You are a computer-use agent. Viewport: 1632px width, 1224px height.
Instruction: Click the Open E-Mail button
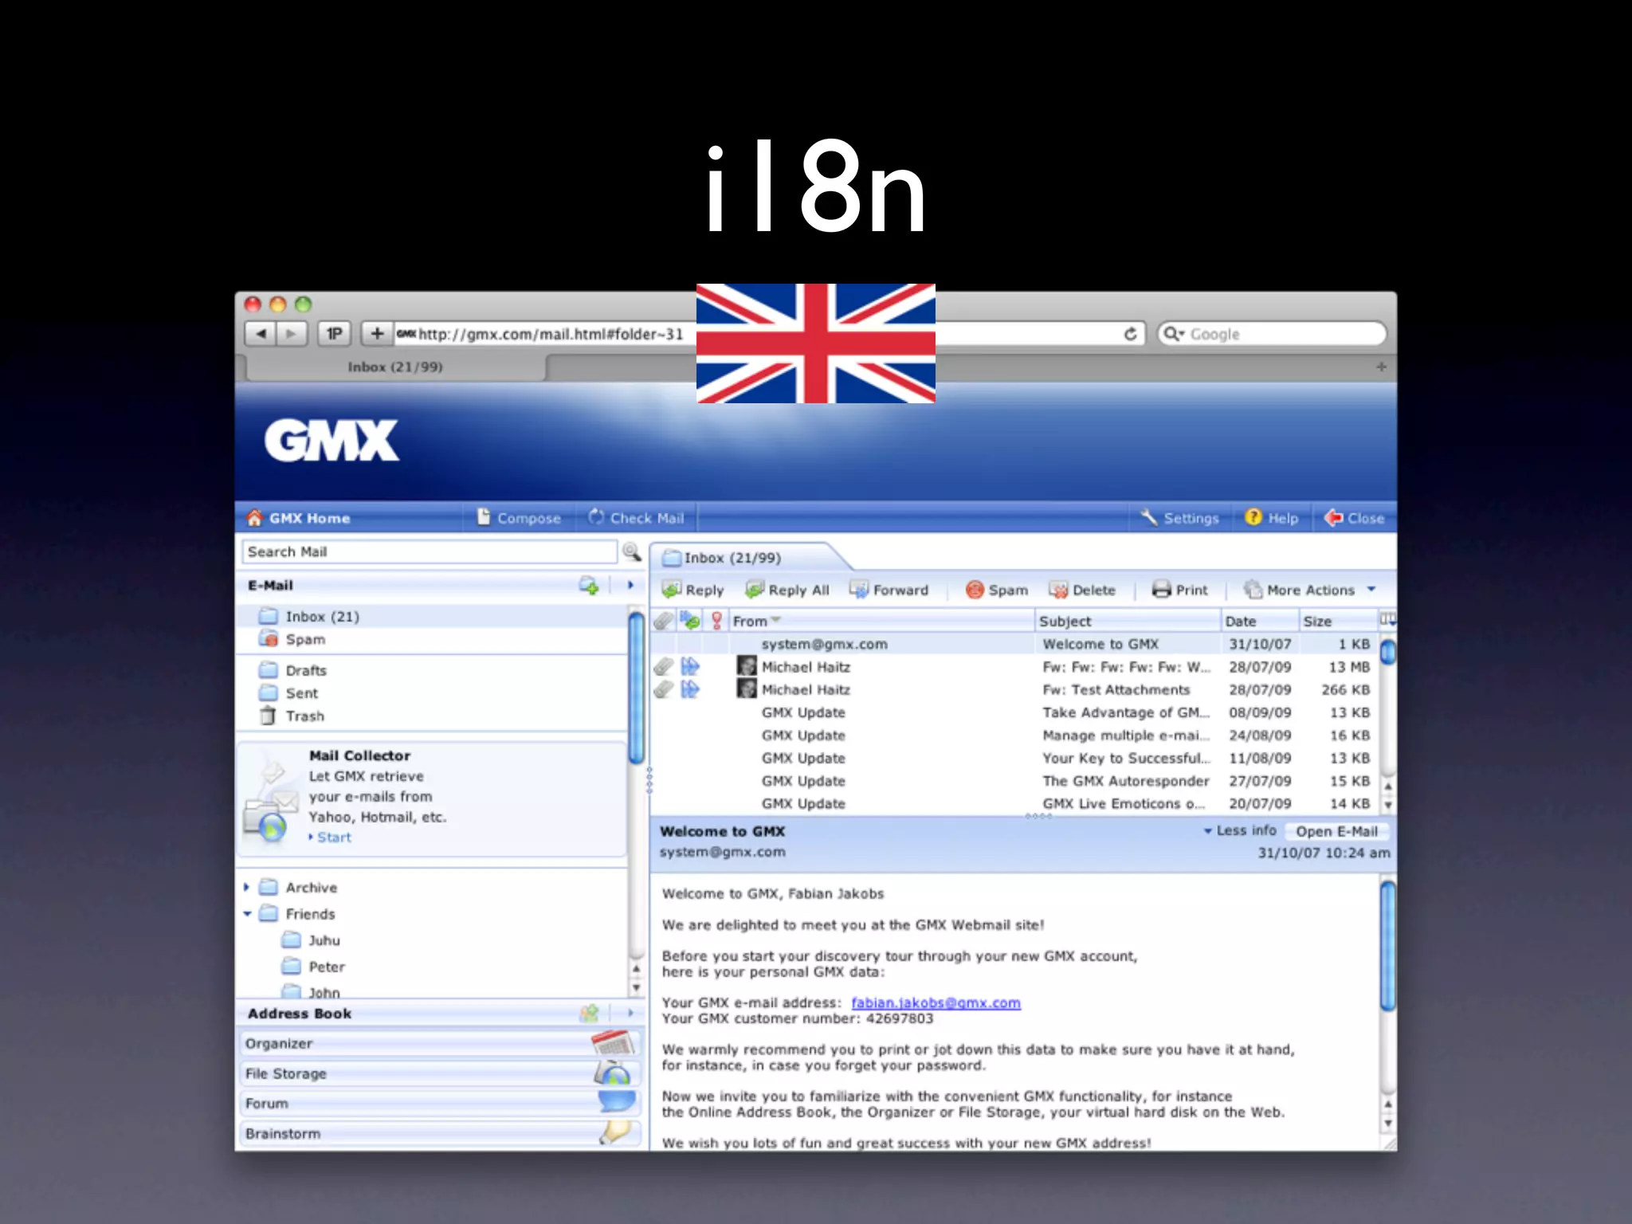click(x=1336, y=831)
